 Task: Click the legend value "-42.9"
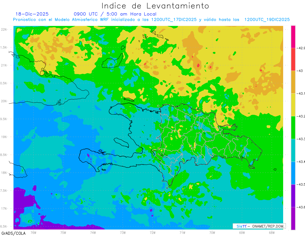(x=301, y=48)
